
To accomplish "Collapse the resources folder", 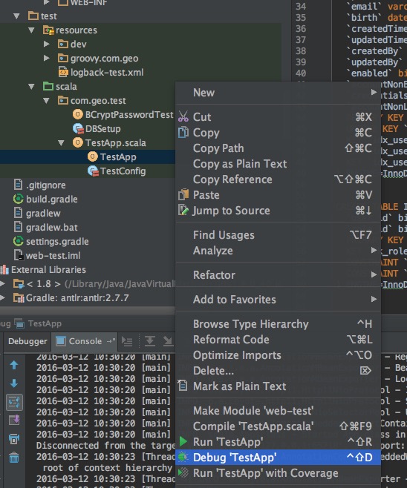I will 31,30.
